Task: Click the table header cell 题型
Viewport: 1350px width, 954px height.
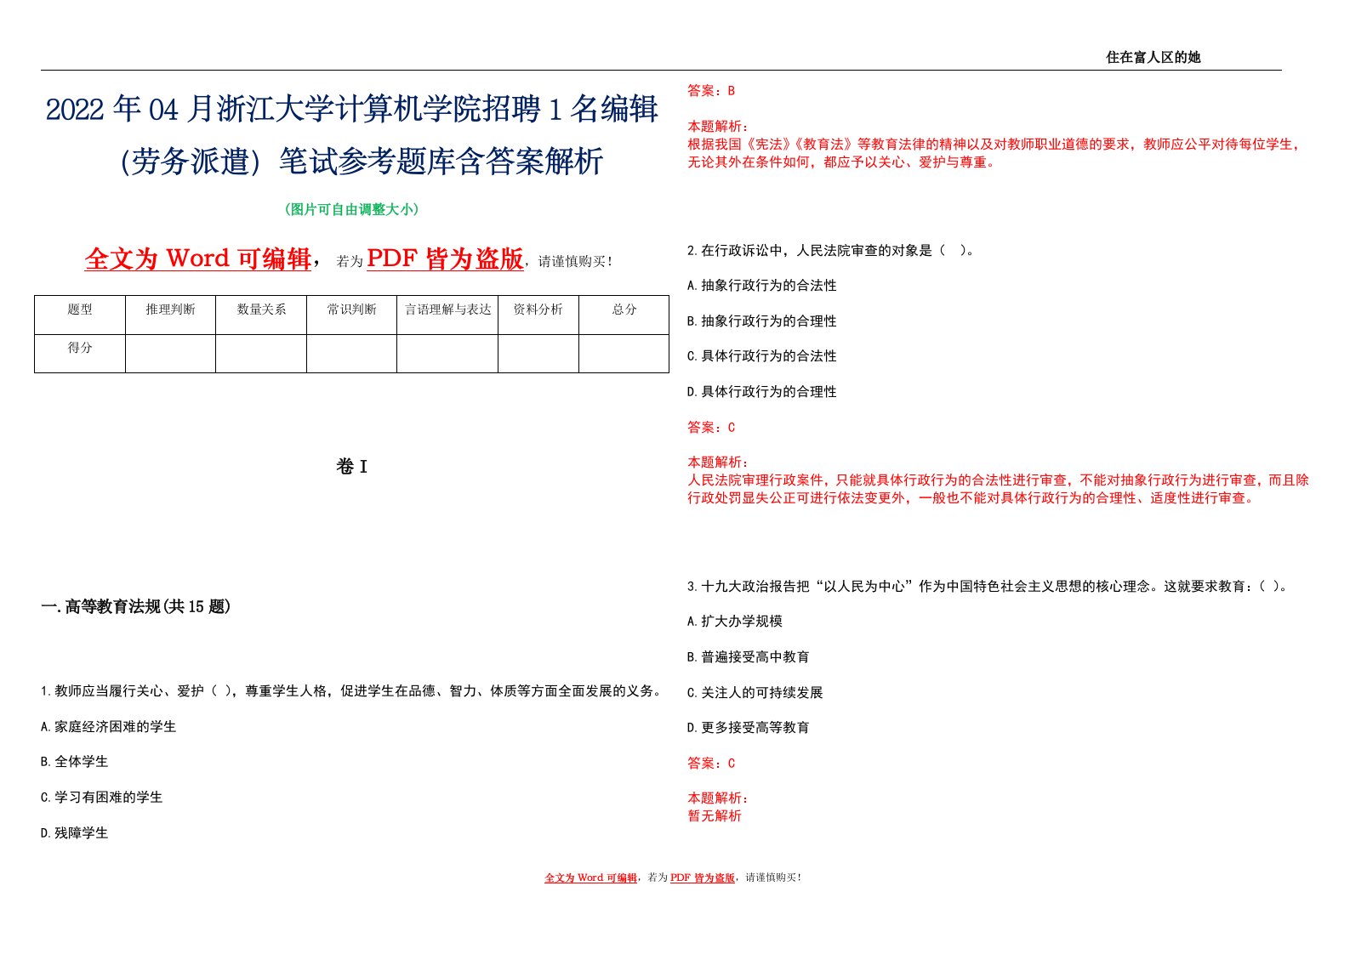Action: [80, 309]
